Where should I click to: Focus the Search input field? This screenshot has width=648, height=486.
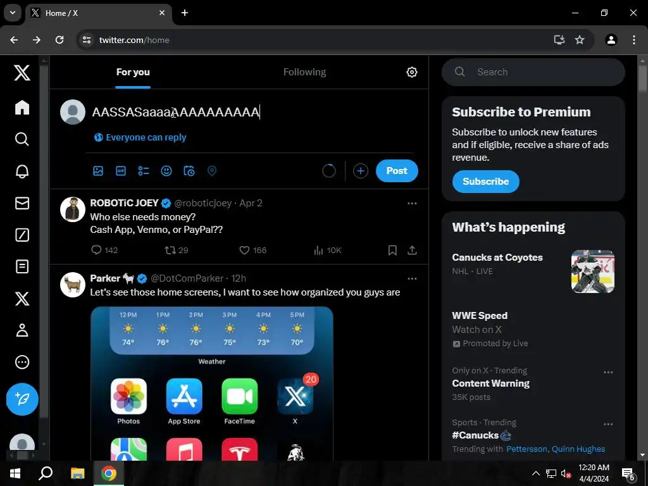pos(533,72)
